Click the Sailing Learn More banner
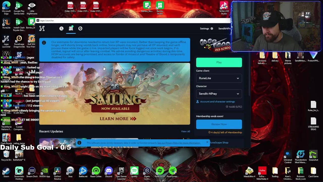 pos(115,94)
